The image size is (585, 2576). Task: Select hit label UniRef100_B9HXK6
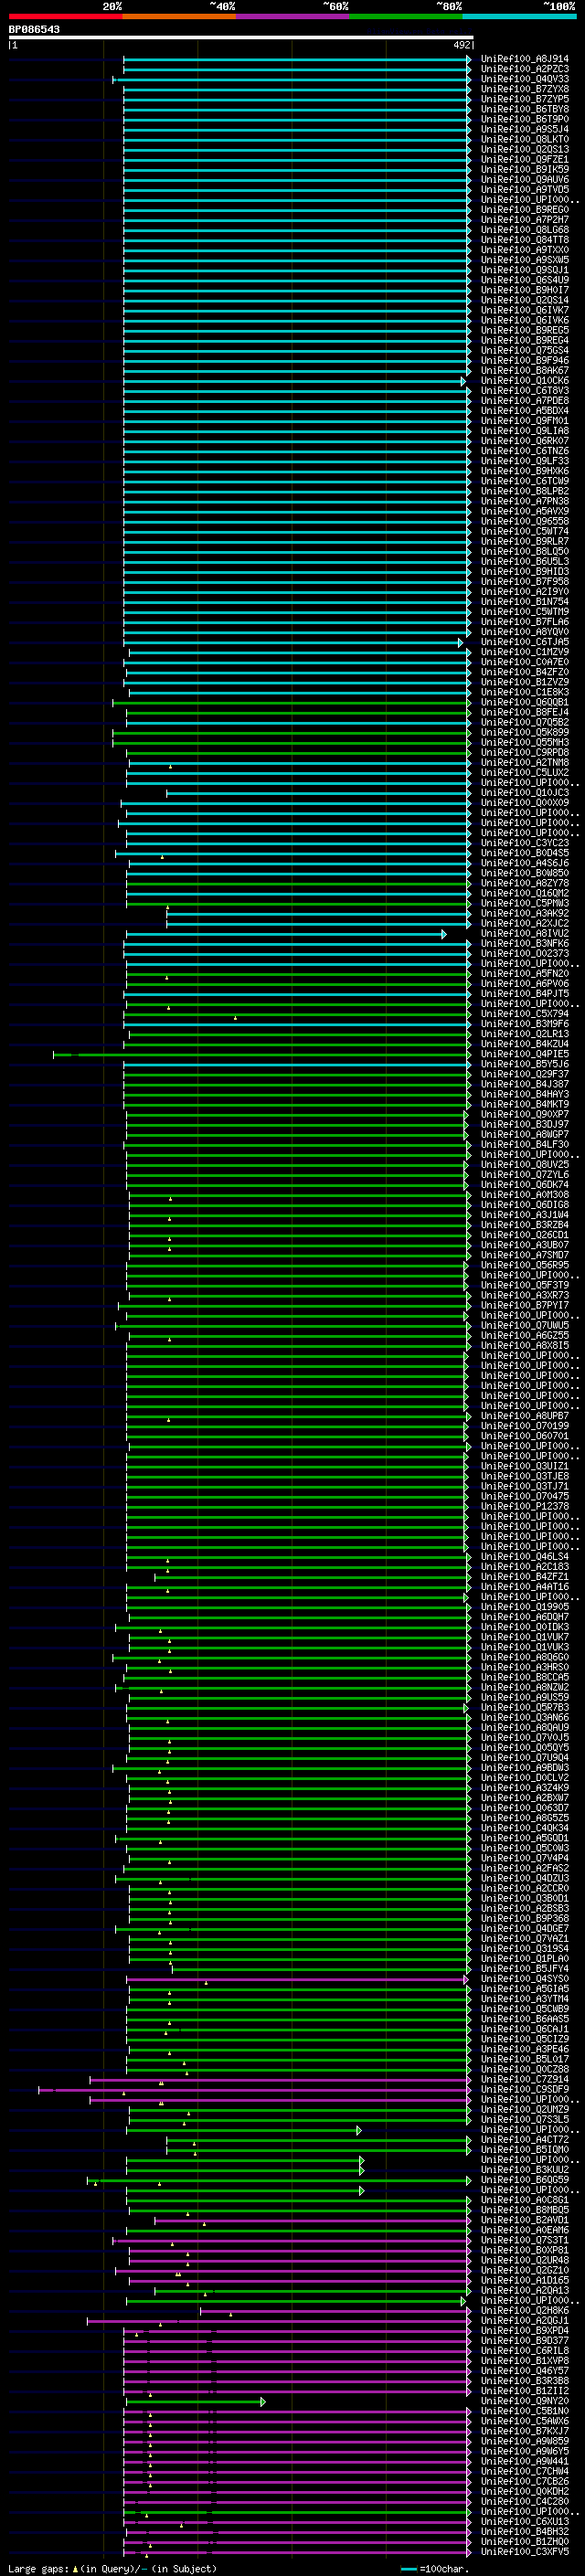pyautogui.click(x=524, y=471)
